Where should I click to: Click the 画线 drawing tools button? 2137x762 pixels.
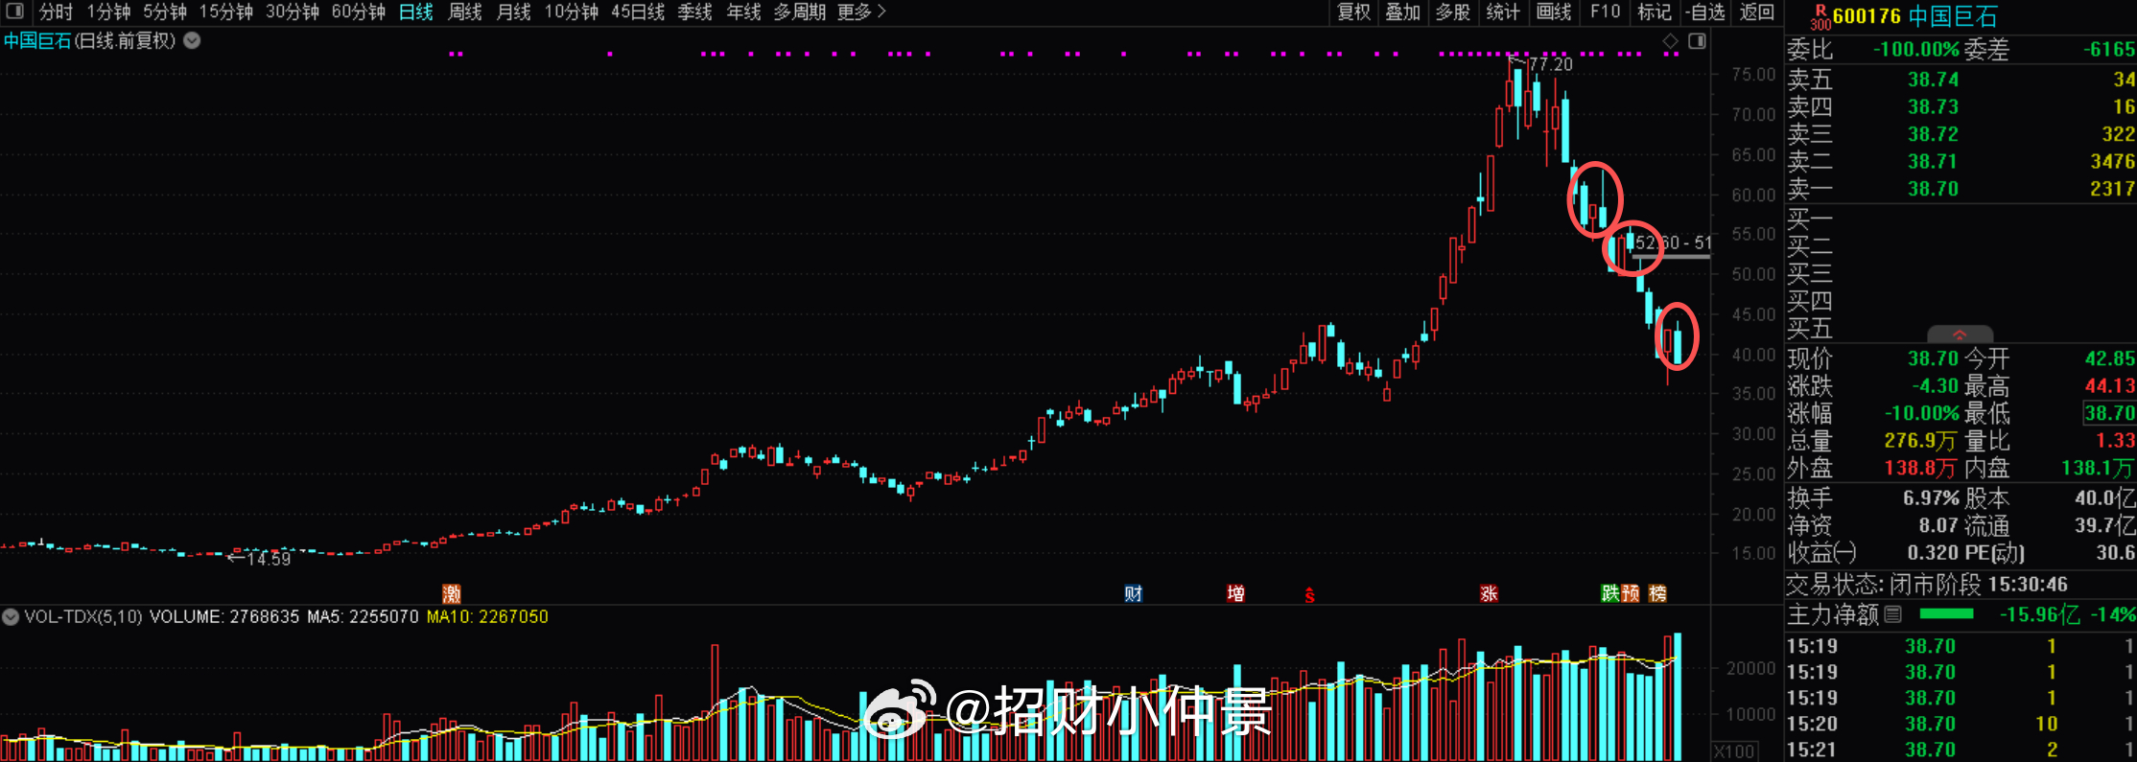tap(1554, 12)
